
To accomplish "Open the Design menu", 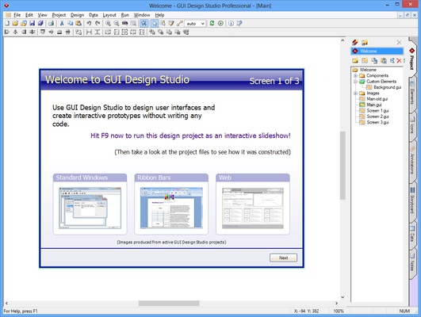I will [x=78, y=15].
